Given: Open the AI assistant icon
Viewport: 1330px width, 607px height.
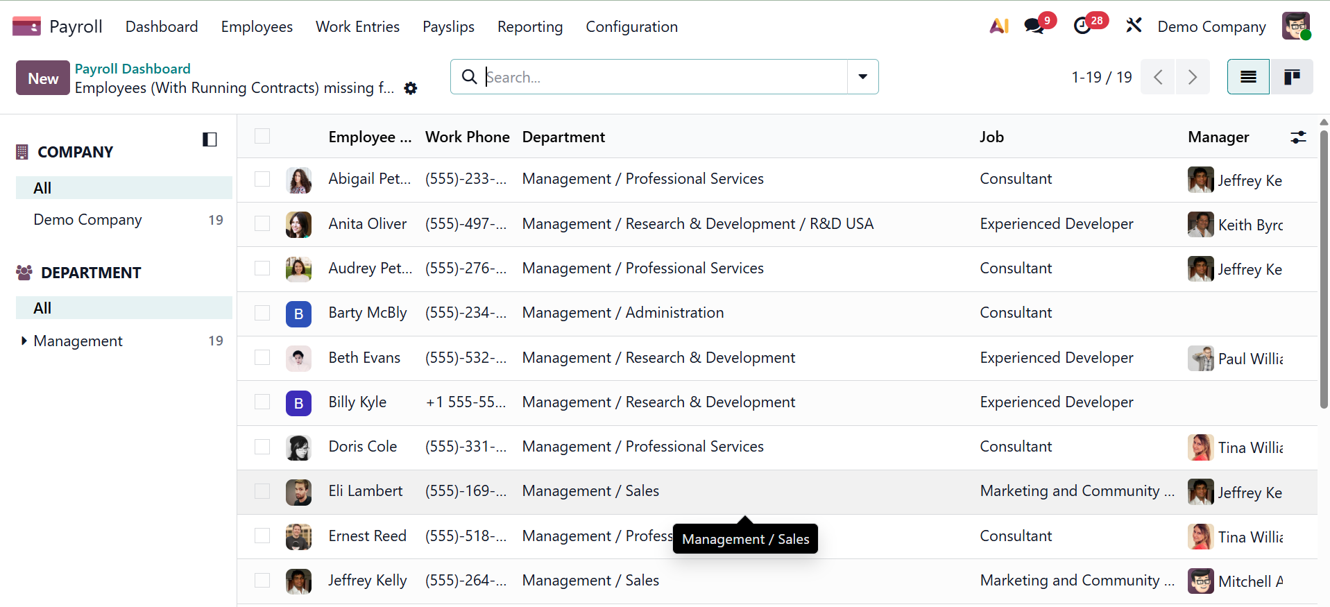Looking at the screenshot, I should tap(999, 26).
